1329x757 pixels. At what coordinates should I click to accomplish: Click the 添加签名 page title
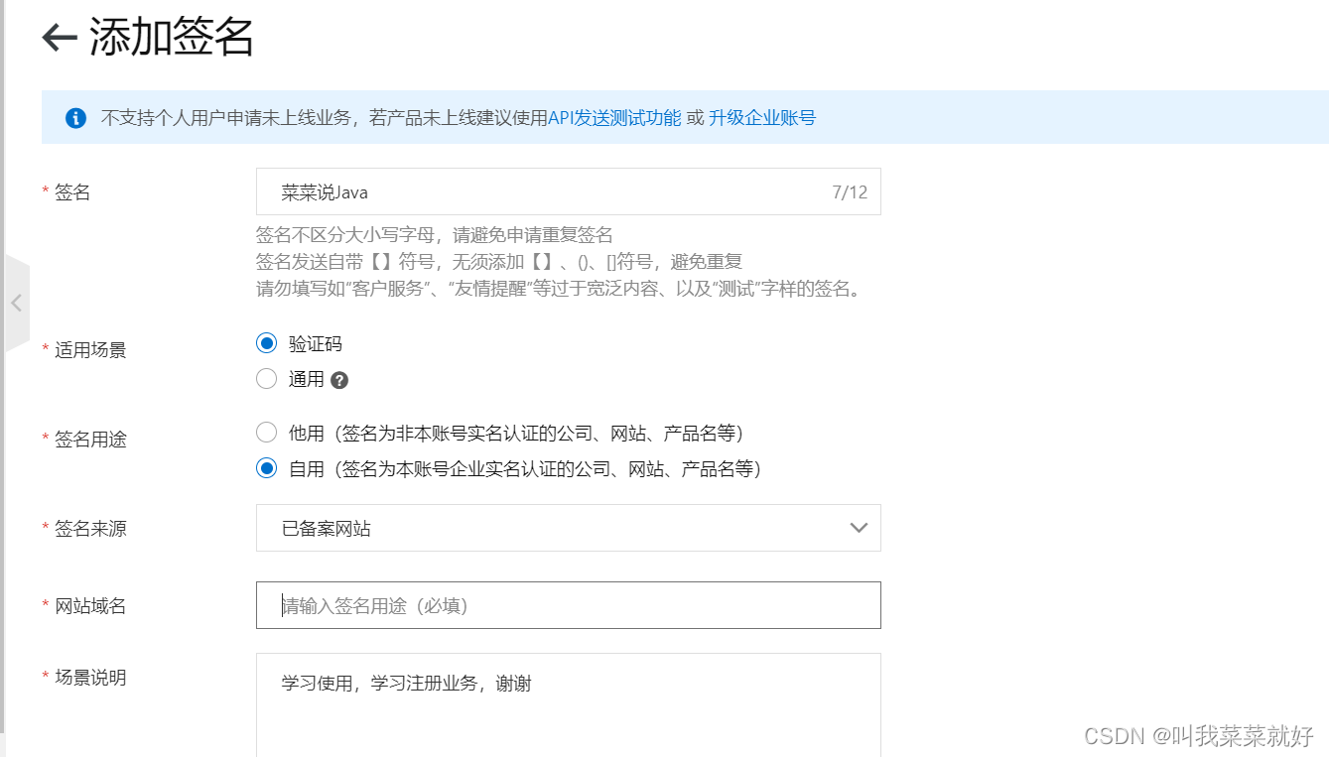(x=172, y=38)
